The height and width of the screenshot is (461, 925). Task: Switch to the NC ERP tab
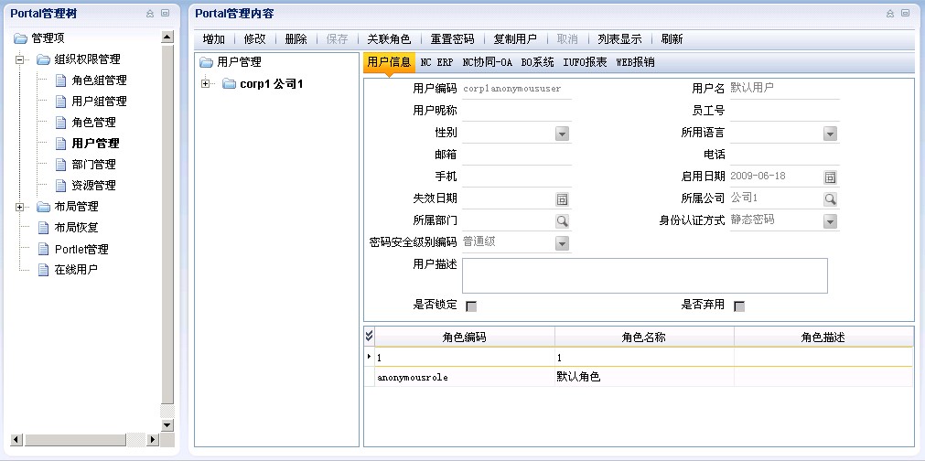point(436,62)
